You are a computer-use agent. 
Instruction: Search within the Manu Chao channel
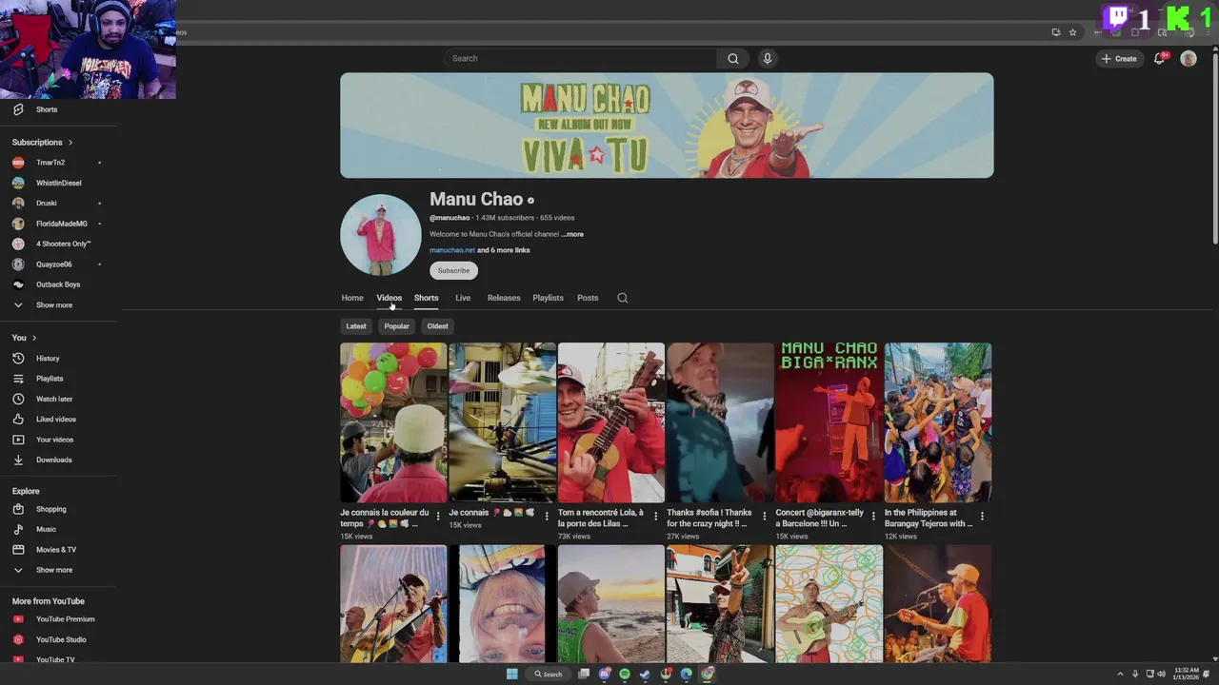point(622,298)
